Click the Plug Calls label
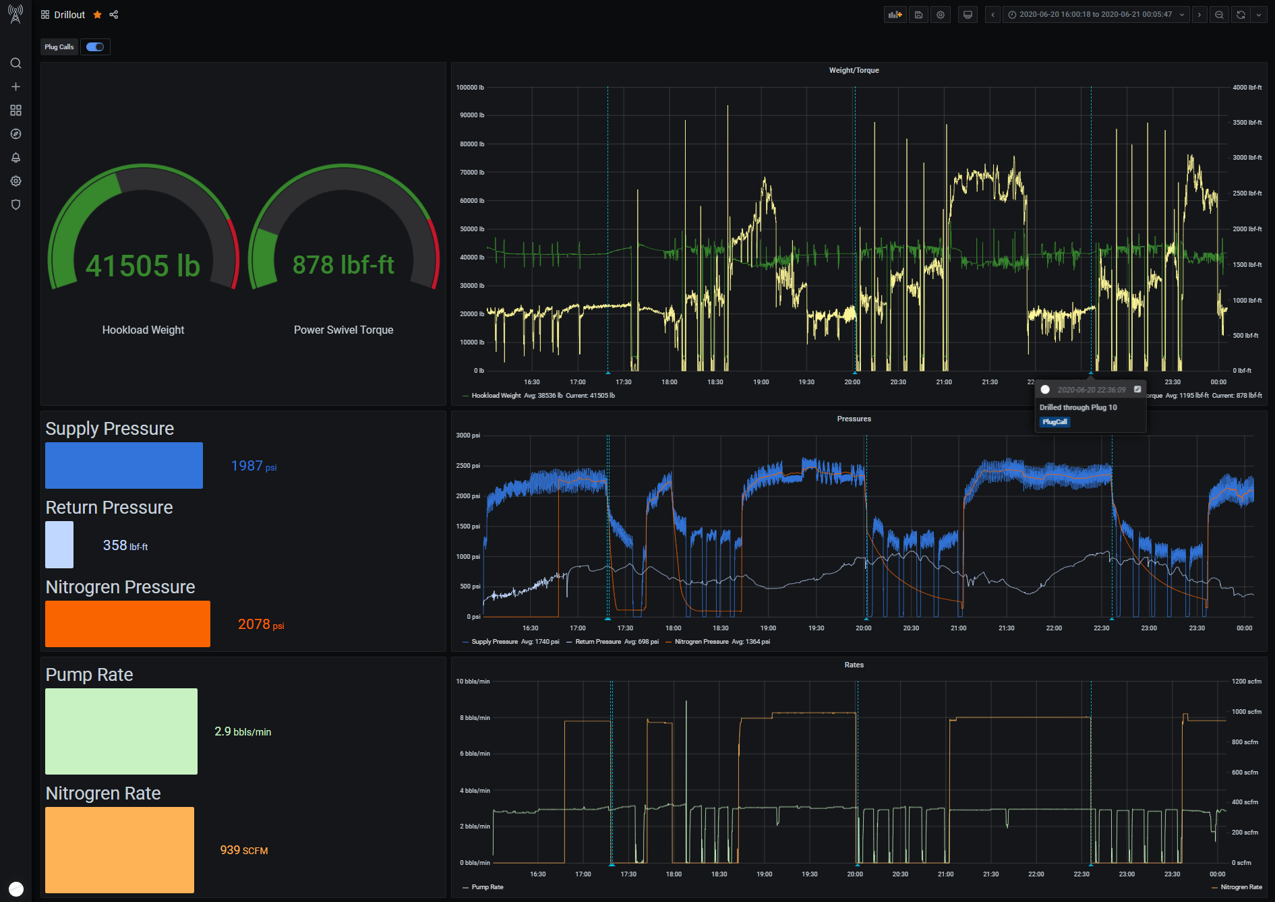Image resolution: width=1275 pixels, height=902 pixels. [59, 47]
